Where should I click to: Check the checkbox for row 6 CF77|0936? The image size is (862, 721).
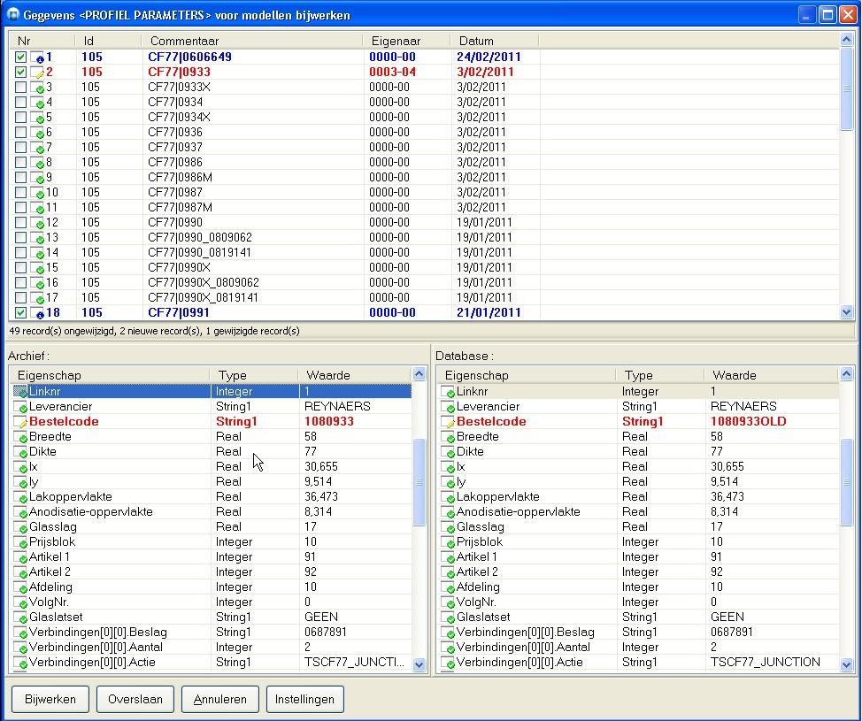(x=21, y=133)
